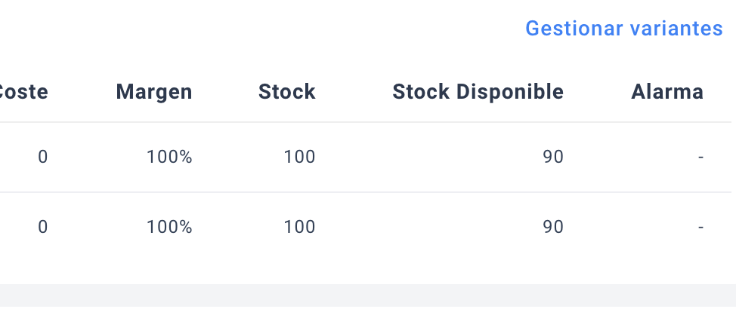
Task: Click the divider line under the header row
Action: click(367, 122)
